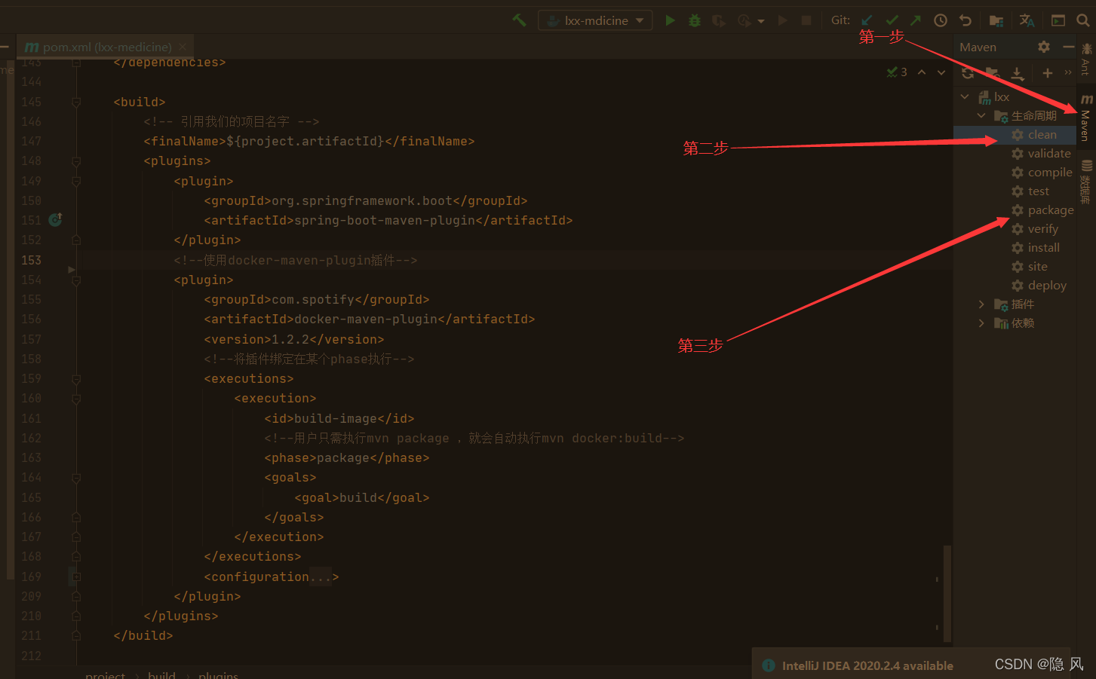The image size is (1096, 679).
Task: Open the 数据库 database tool window tab
Action: click(1086, 182)
